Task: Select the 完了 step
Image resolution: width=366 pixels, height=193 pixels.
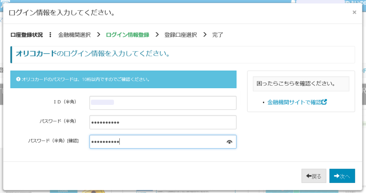Action: [x=218, y=35]
